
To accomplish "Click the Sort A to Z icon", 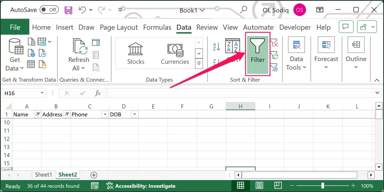I will [x=216, y=46].
